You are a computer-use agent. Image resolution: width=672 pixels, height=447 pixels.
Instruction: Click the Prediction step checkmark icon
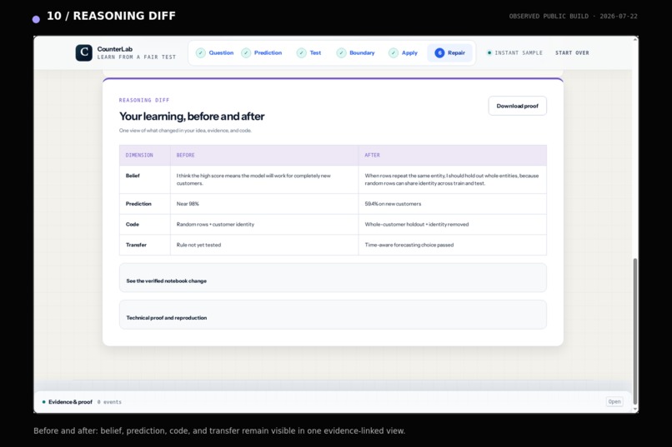point(246,53)
